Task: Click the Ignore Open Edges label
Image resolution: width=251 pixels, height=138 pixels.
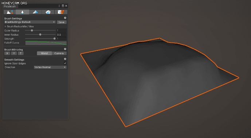Action: click(15, 63)
